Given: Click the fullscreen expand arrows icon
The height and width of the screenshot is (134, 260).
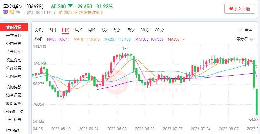Looking at the screenshot, I should tap(241, 30).
